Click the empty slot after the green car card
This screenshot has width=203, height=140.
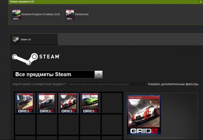(x=112, y=103)
